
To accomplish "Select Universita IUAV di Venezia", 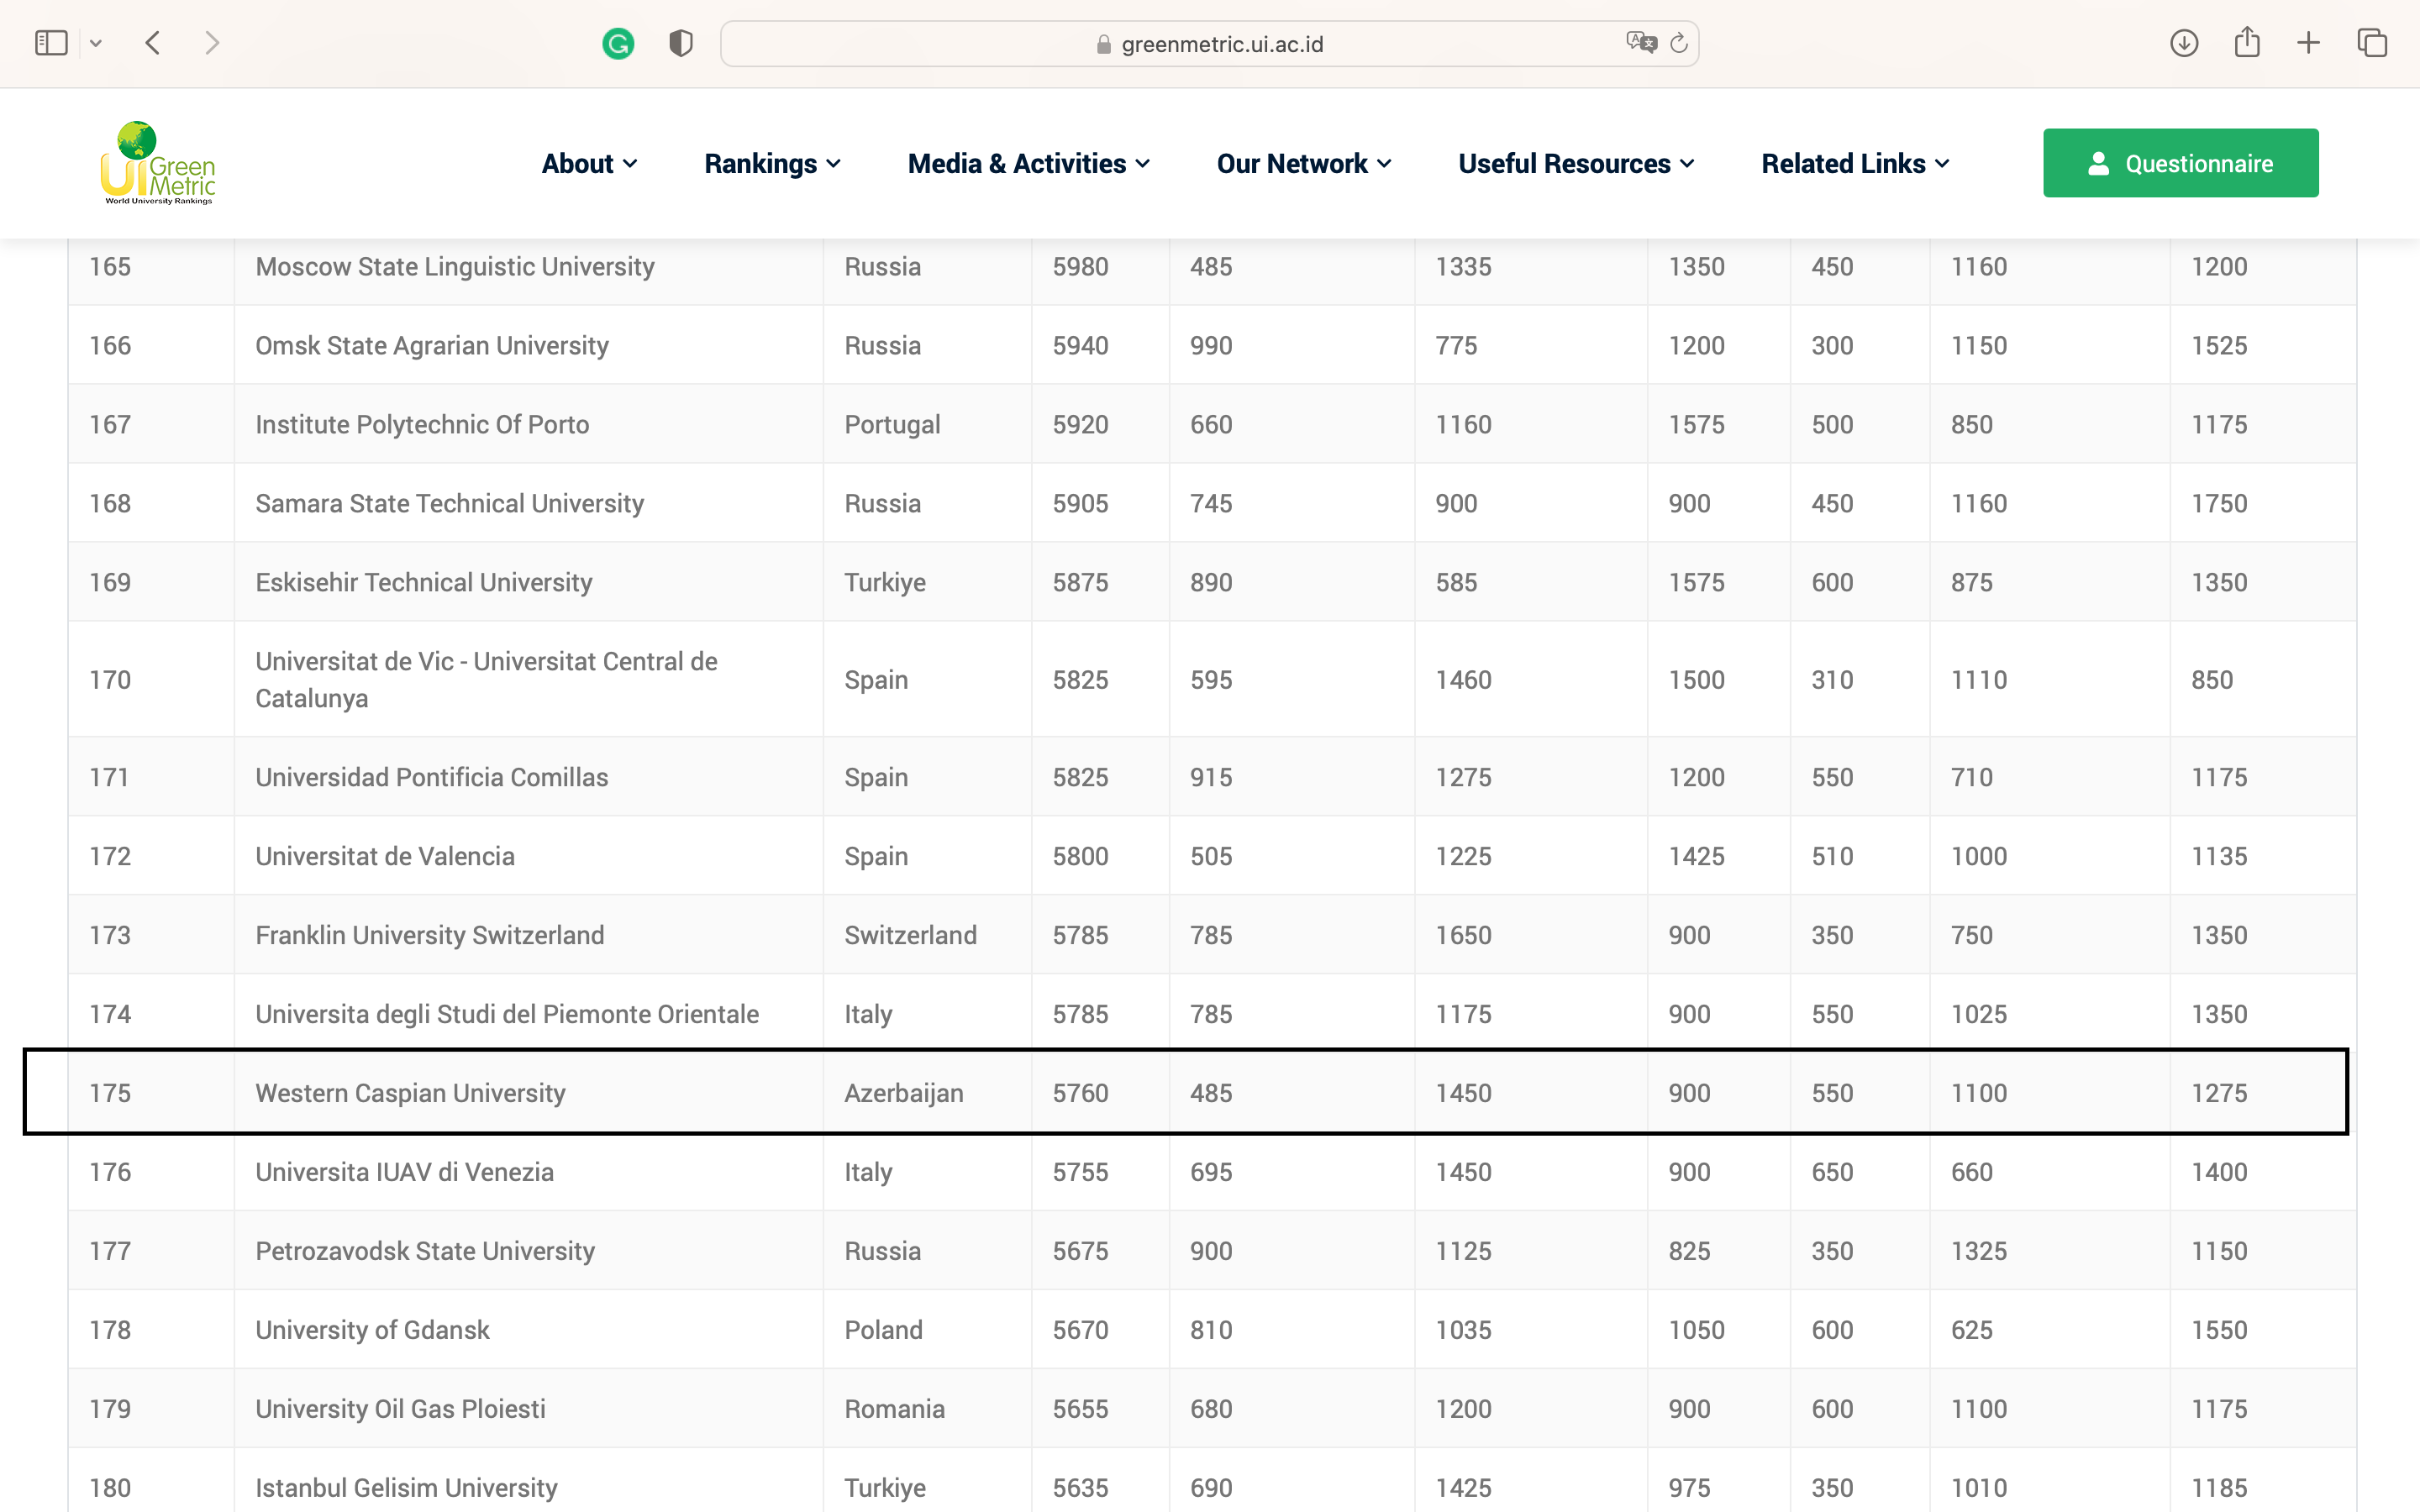I will [x=404, y=1173].
